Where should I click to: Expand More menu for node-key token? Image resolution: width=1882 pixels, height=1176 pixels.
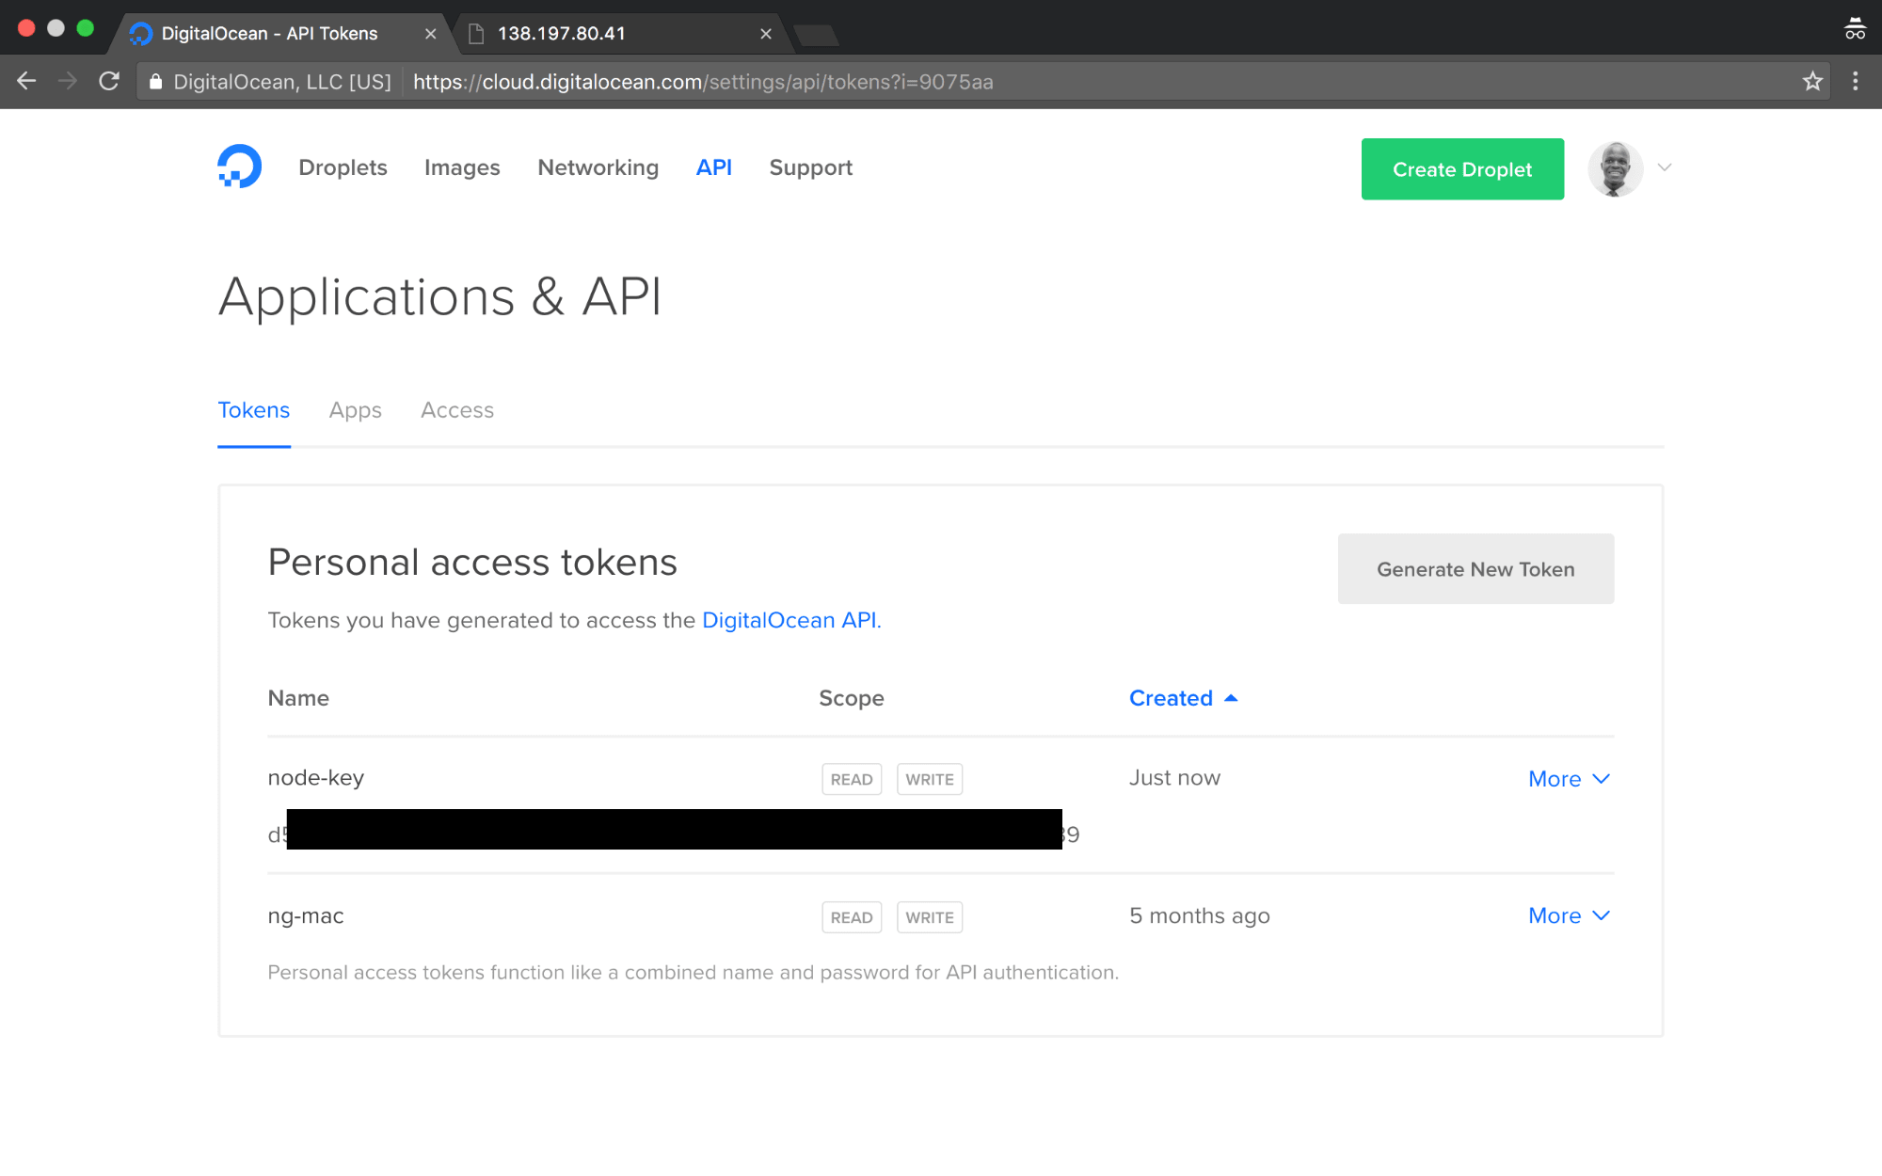[x=1570, y=779]
